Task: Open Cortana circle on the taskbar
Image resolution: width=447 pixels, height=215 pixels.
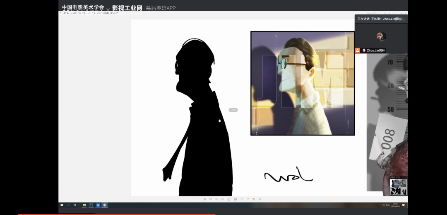Action: [74, 205]
